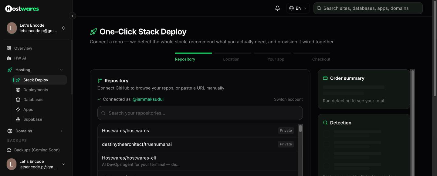Viewport: 437px width, 176px height.
Task: Click the Apps lightning bolt icon
Action: click(x=18, y=109)
